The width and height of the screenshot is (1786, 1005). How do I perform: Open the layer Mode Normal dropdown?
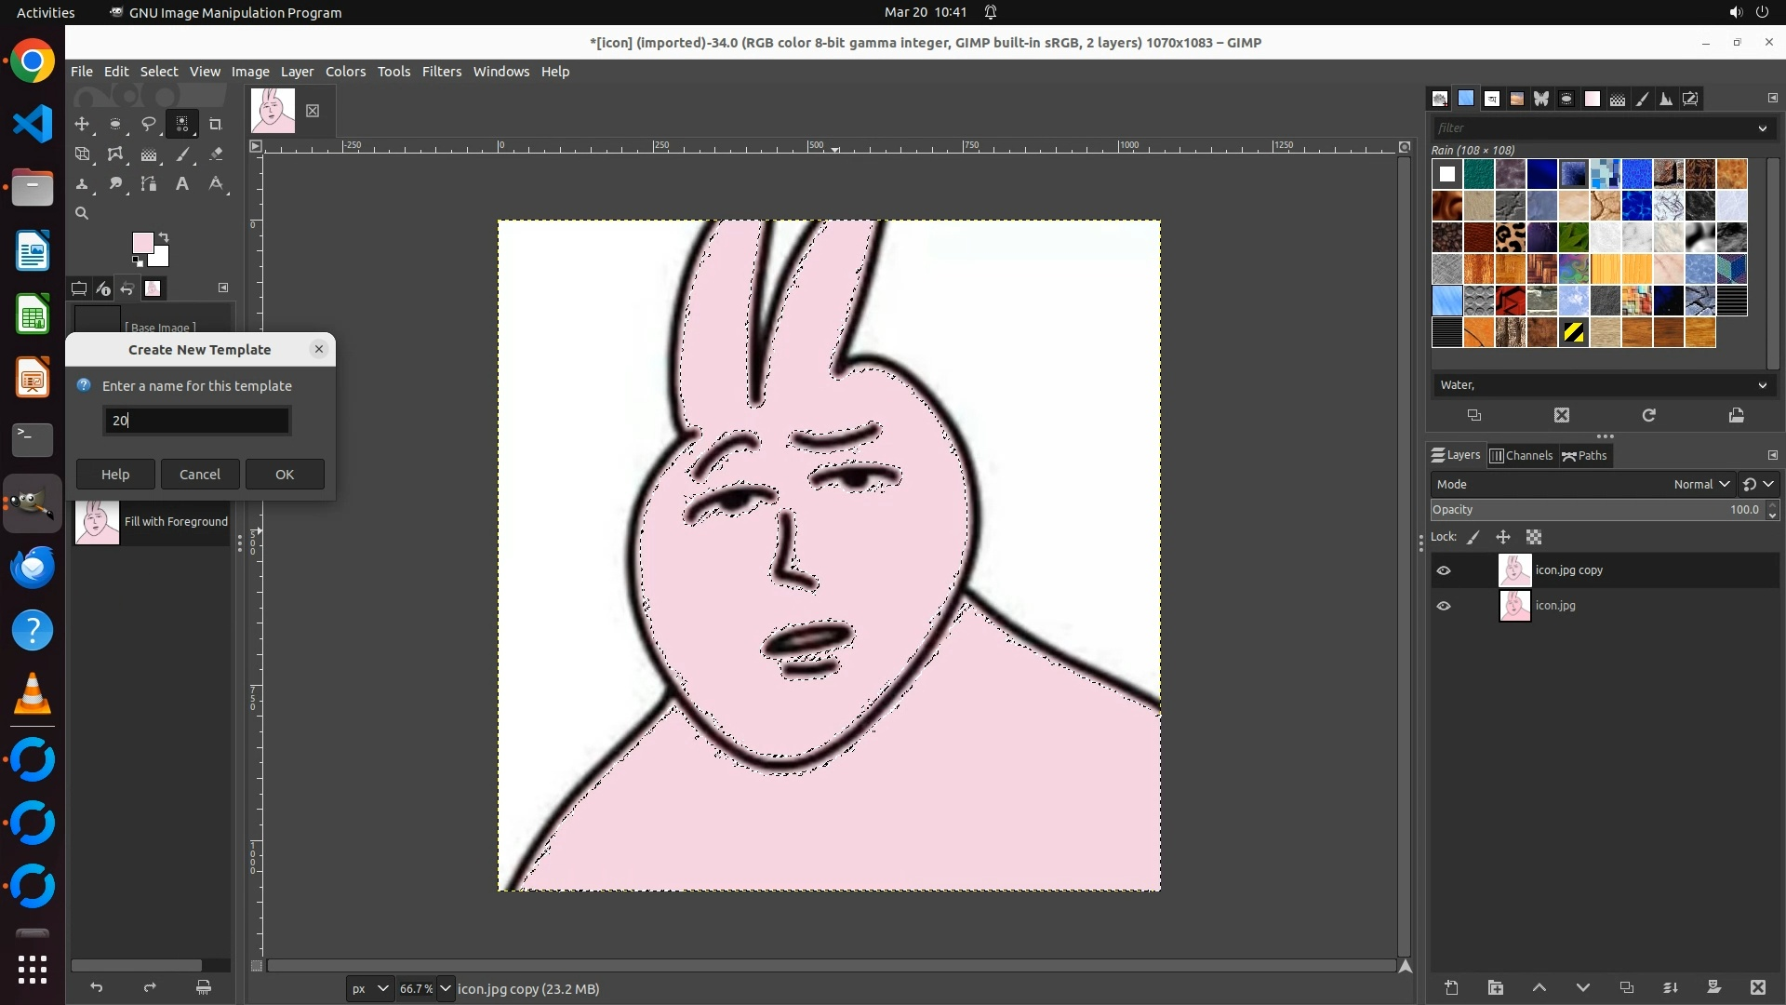pos(1700,484)
